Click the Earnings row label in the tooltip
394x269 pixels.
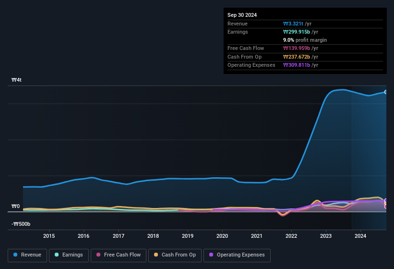[x=238, y=32]
